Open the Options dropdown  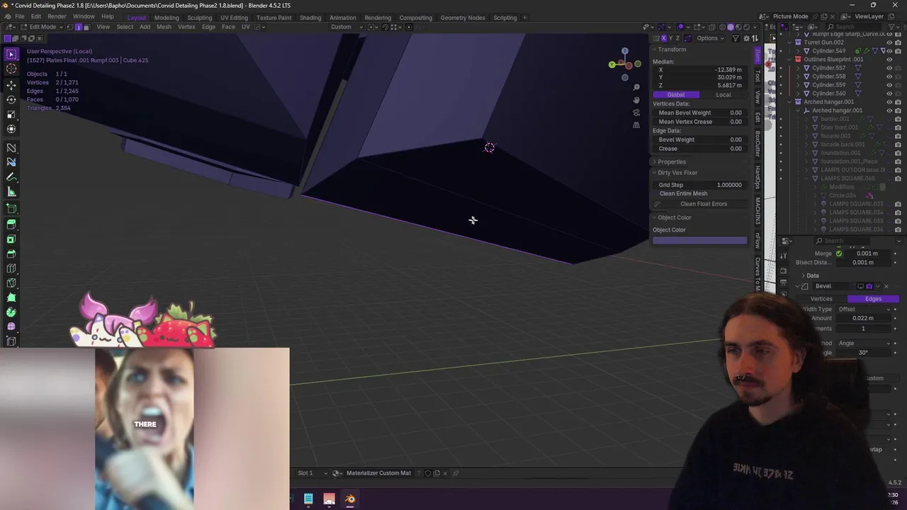coord(709,38)
